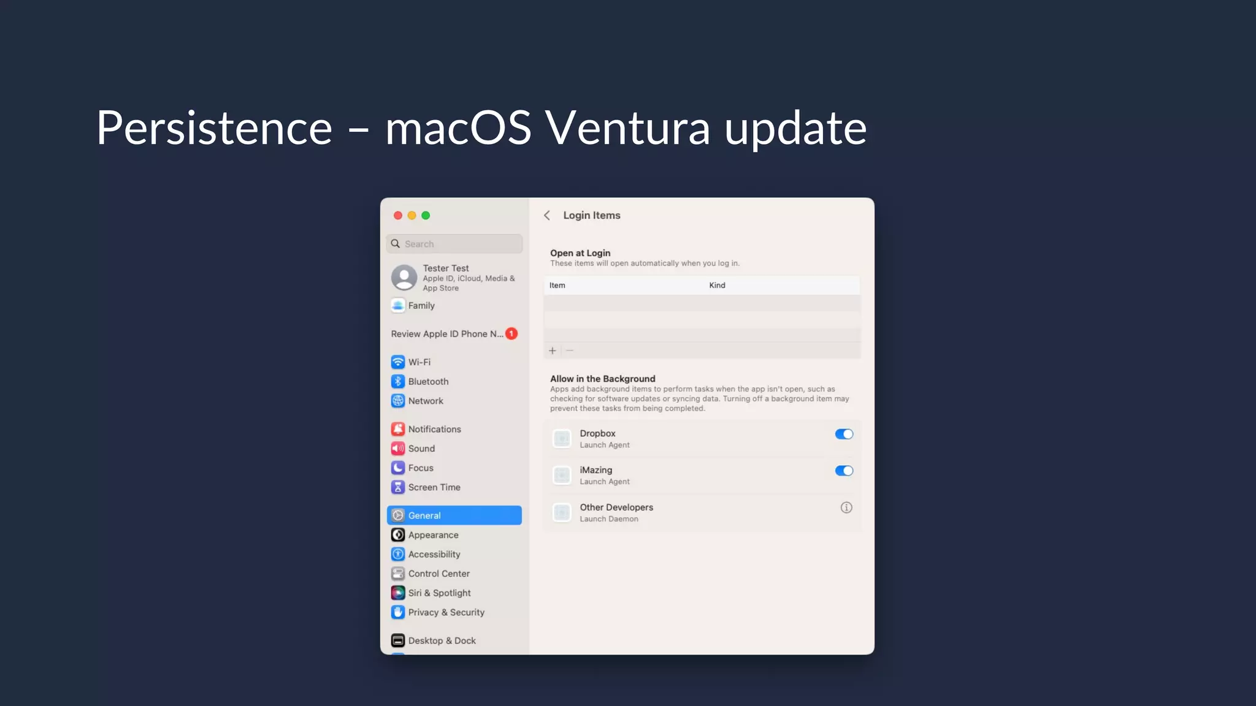Select General in the sidebar

coord(454,515)
